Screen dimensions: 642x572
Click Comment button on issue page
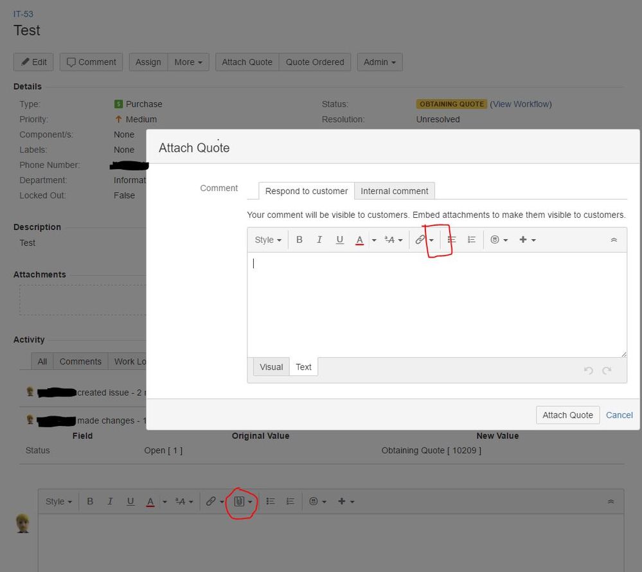[x=91, y=62]
